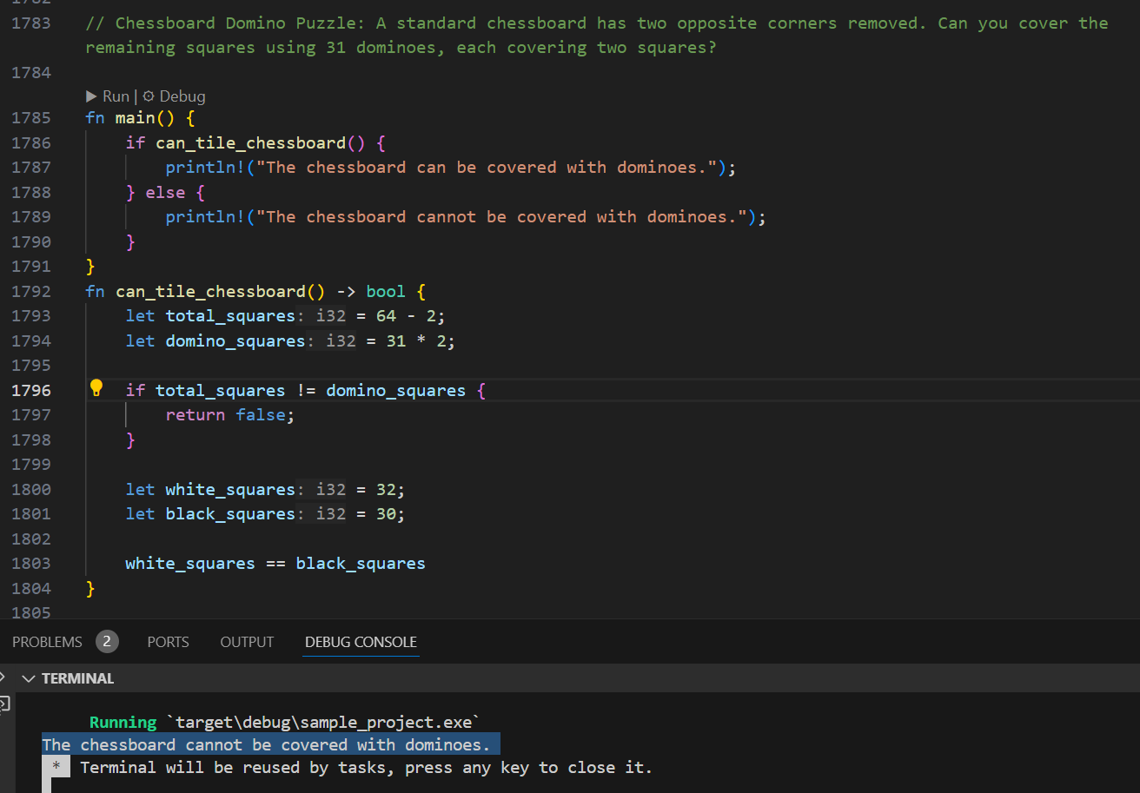Expand the arrow left of the TERMINAL header

pyautogui.click(x=3, y=677)
